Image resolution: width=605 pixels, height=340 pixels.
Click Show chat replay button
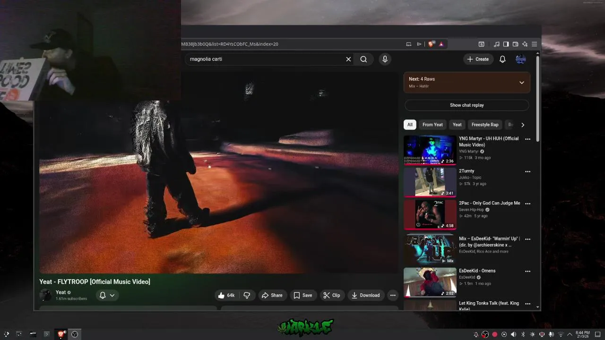[x=467, y=105]
